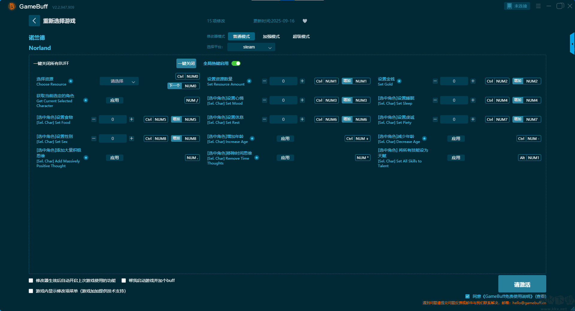The width and height of the screenshot is (575, 311).
Task: Apply Remove Time Thoughts
Action: click(285, 158)
